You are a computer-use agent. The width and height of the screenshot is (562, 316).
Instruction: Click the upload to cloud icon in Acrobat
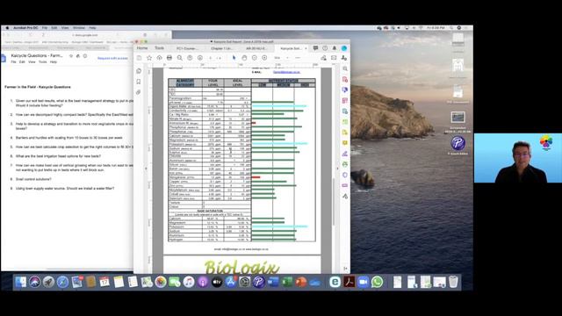pos(159,58)
